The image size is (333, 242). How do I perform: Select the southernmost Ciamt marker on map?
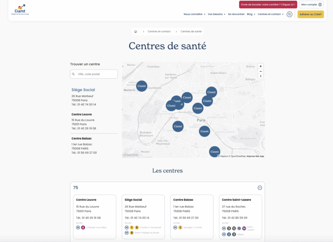214,152
